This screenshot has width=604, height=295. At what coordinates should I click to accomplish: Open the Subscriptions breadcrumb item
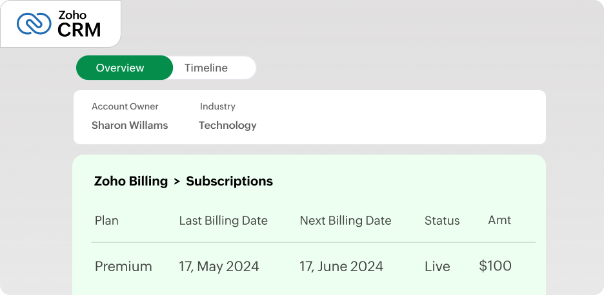tap(229, 181)
